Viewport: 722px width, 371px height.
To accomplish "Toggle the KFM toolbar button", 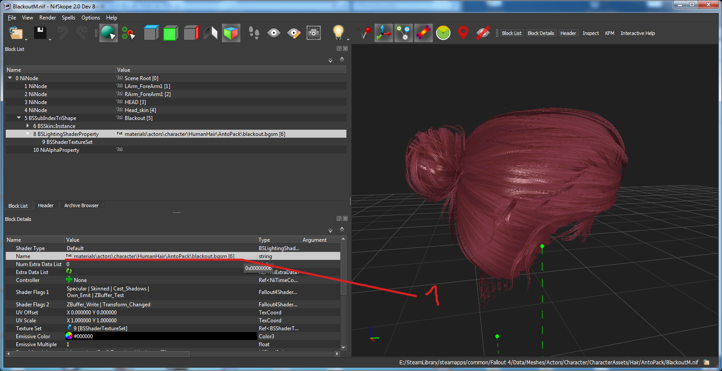I will click(x=610, y=33).
